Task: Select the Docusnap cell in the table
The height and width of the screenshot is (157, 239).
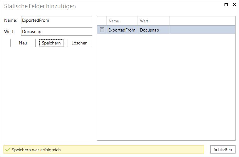Action: (153, 30)
